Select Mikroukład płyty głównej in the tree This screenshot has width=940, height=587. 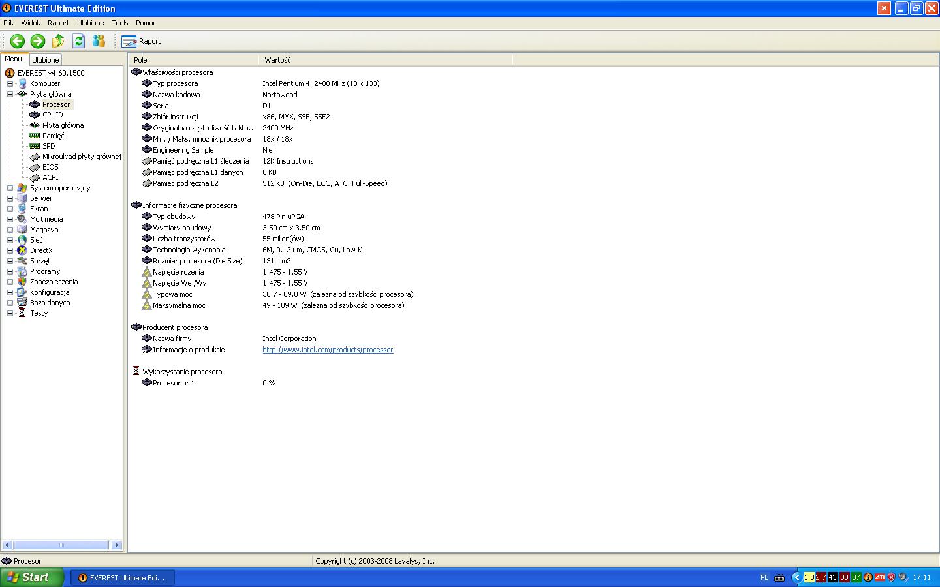point(82,157)
